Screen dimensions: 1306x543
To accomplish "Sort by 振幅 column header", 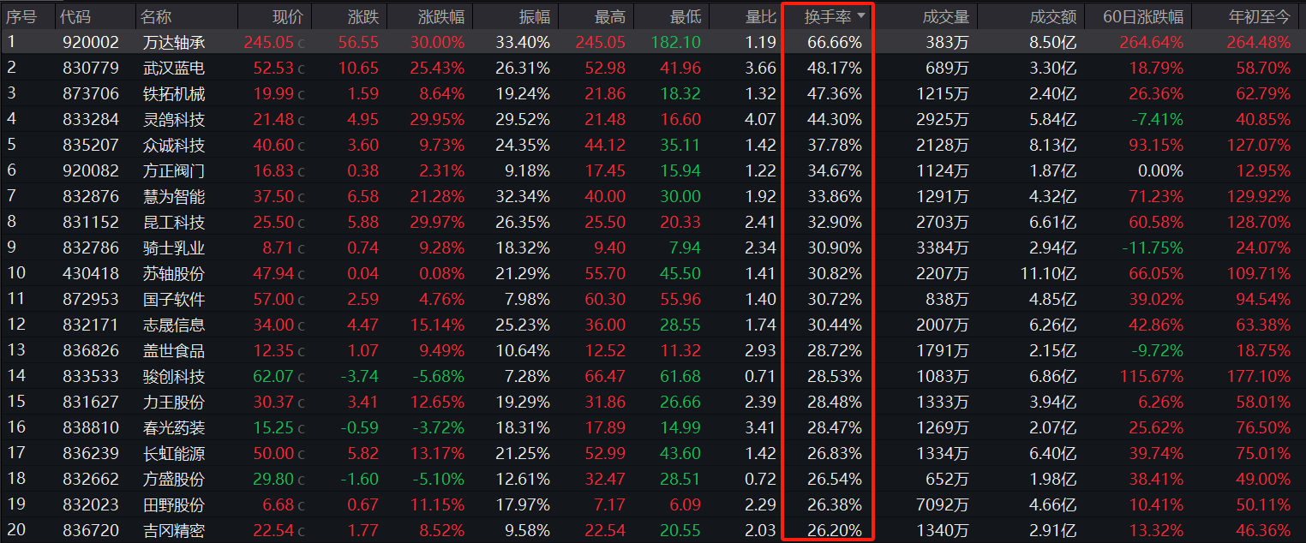I will [535, 16].
